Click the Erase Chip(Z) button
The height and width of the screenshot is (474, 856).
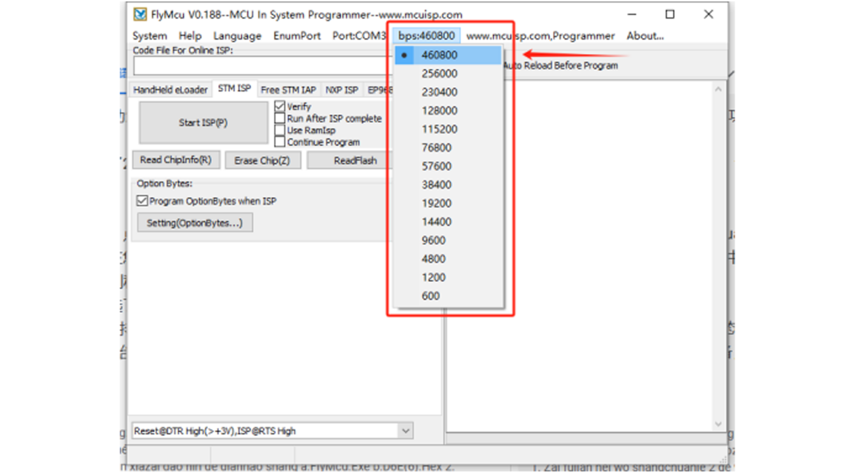pyautogui.click(x=262, y=160)
